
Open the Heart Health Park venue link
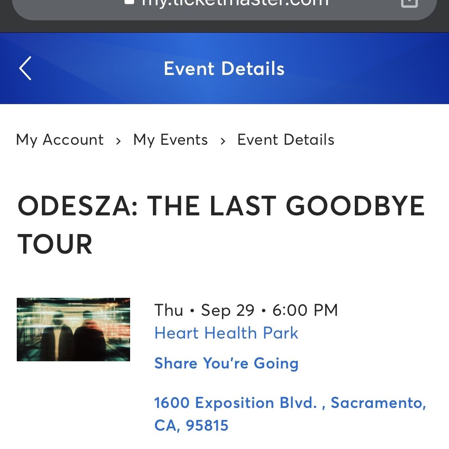(226, 333)
